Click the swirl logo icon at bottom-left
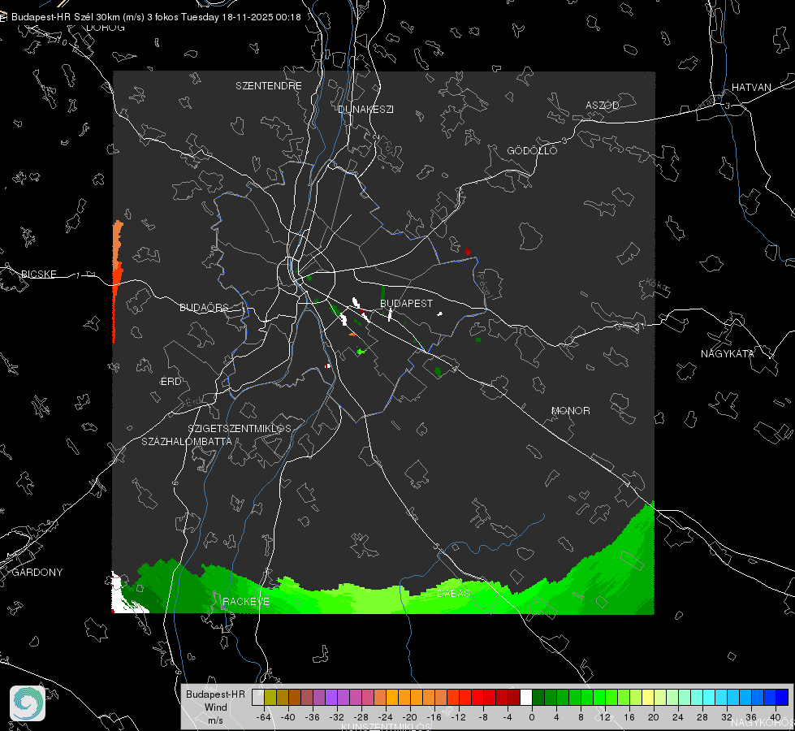Screen dimensions: 795x731 pyautogui.click(x=28, y=703)
